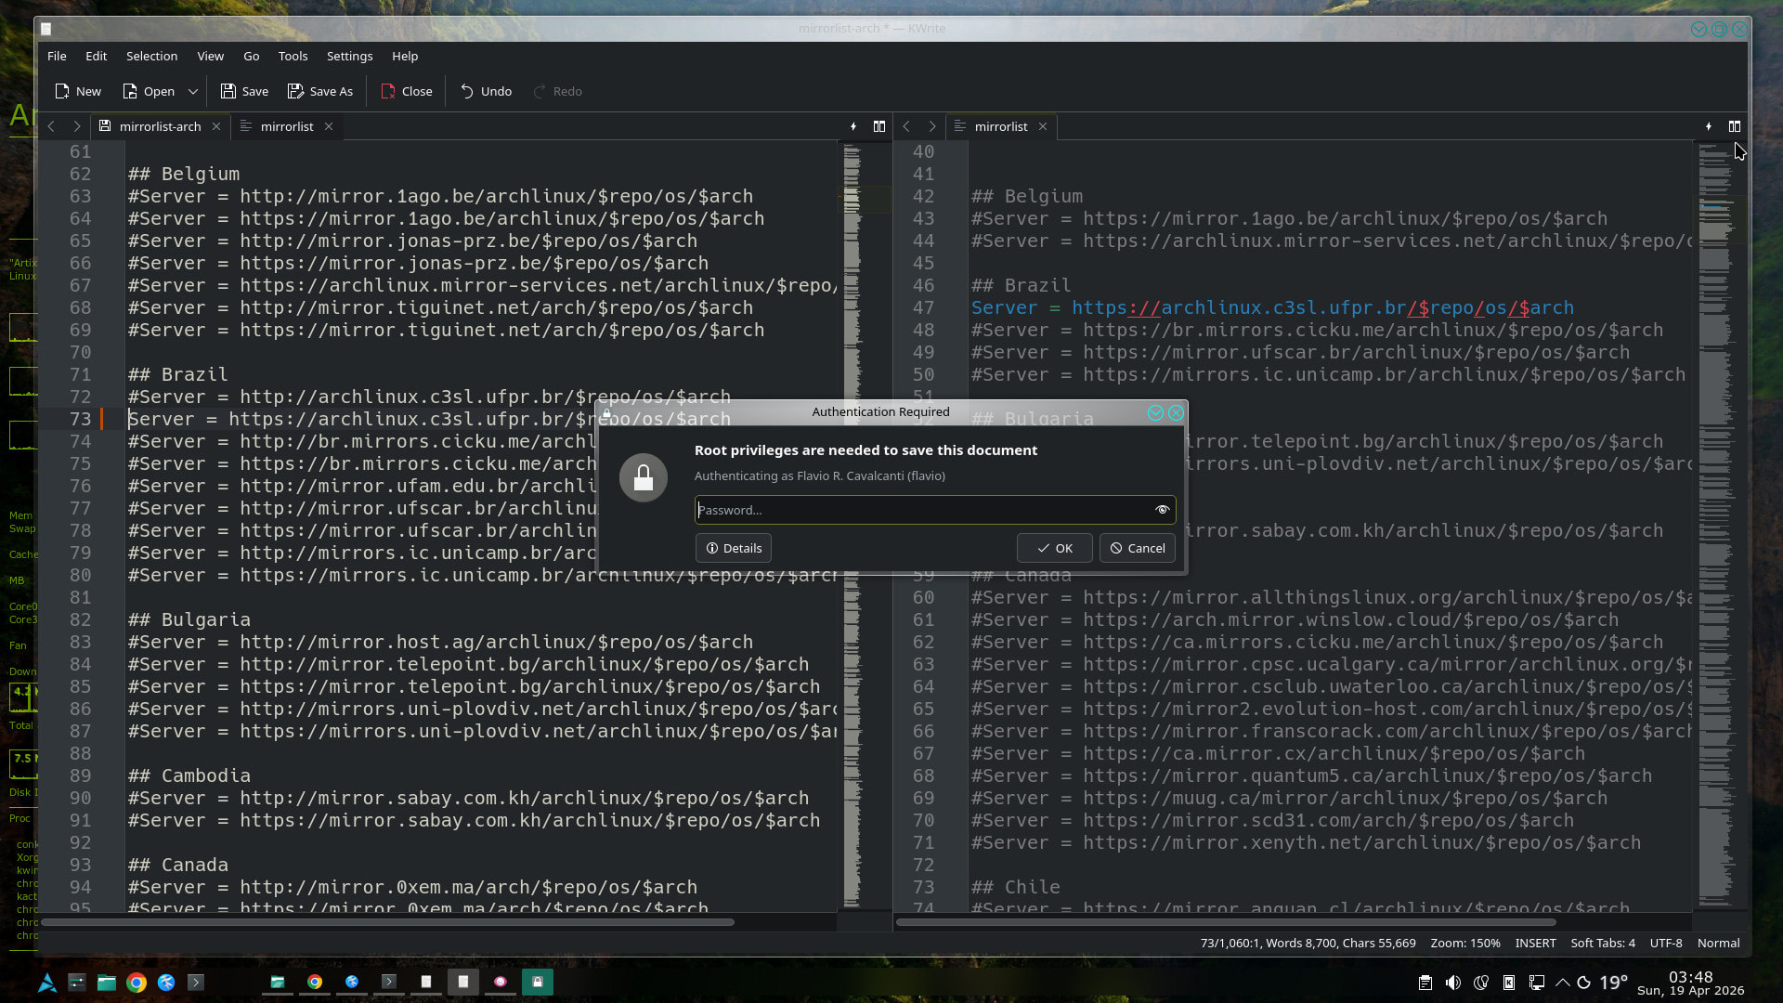Toggle INSERT mode in status bar
Viewport: 1783px width, 1003px height.
coord(1535,943)
